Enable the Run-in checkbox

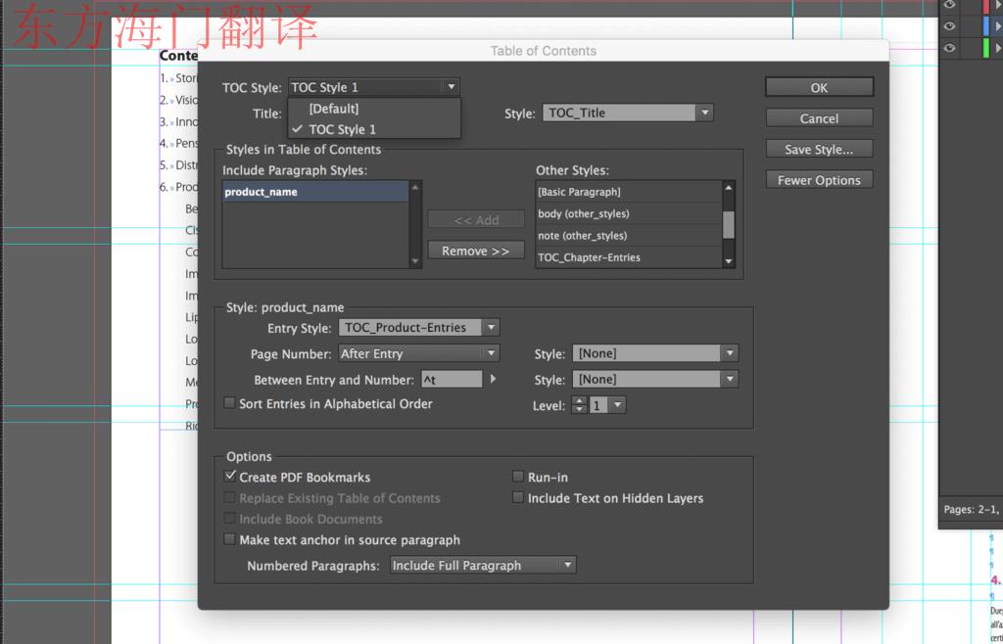pyautogui.click(x=517, y=477)
